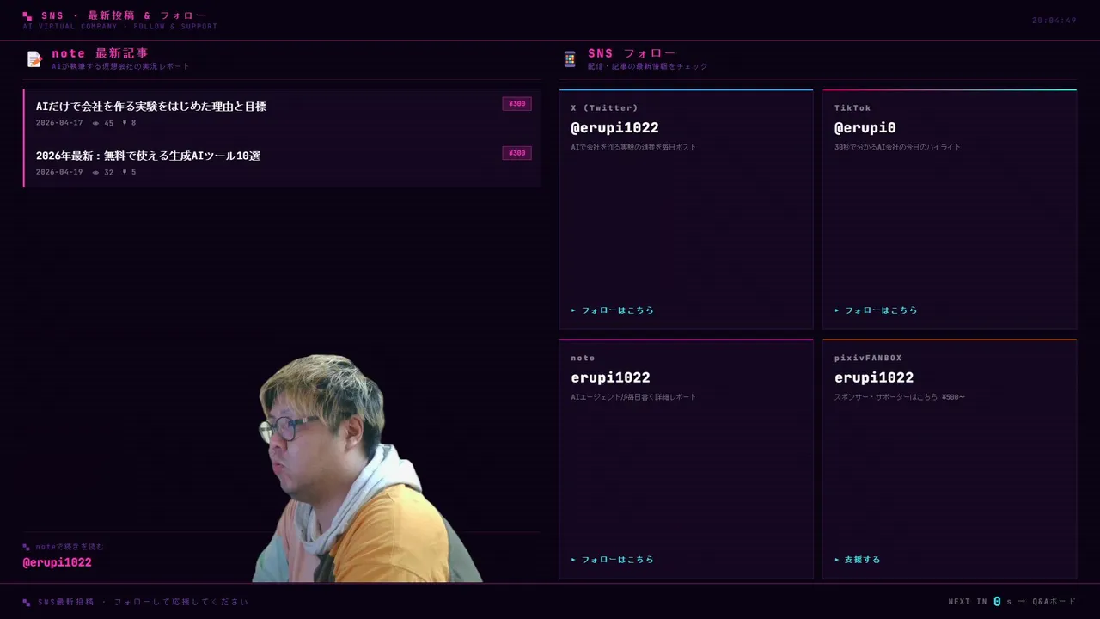The height and width of the screenshot is (619, 1100).
Task: Click ¥300 price tag on the AIだけで会社 article
Action: 516,104
